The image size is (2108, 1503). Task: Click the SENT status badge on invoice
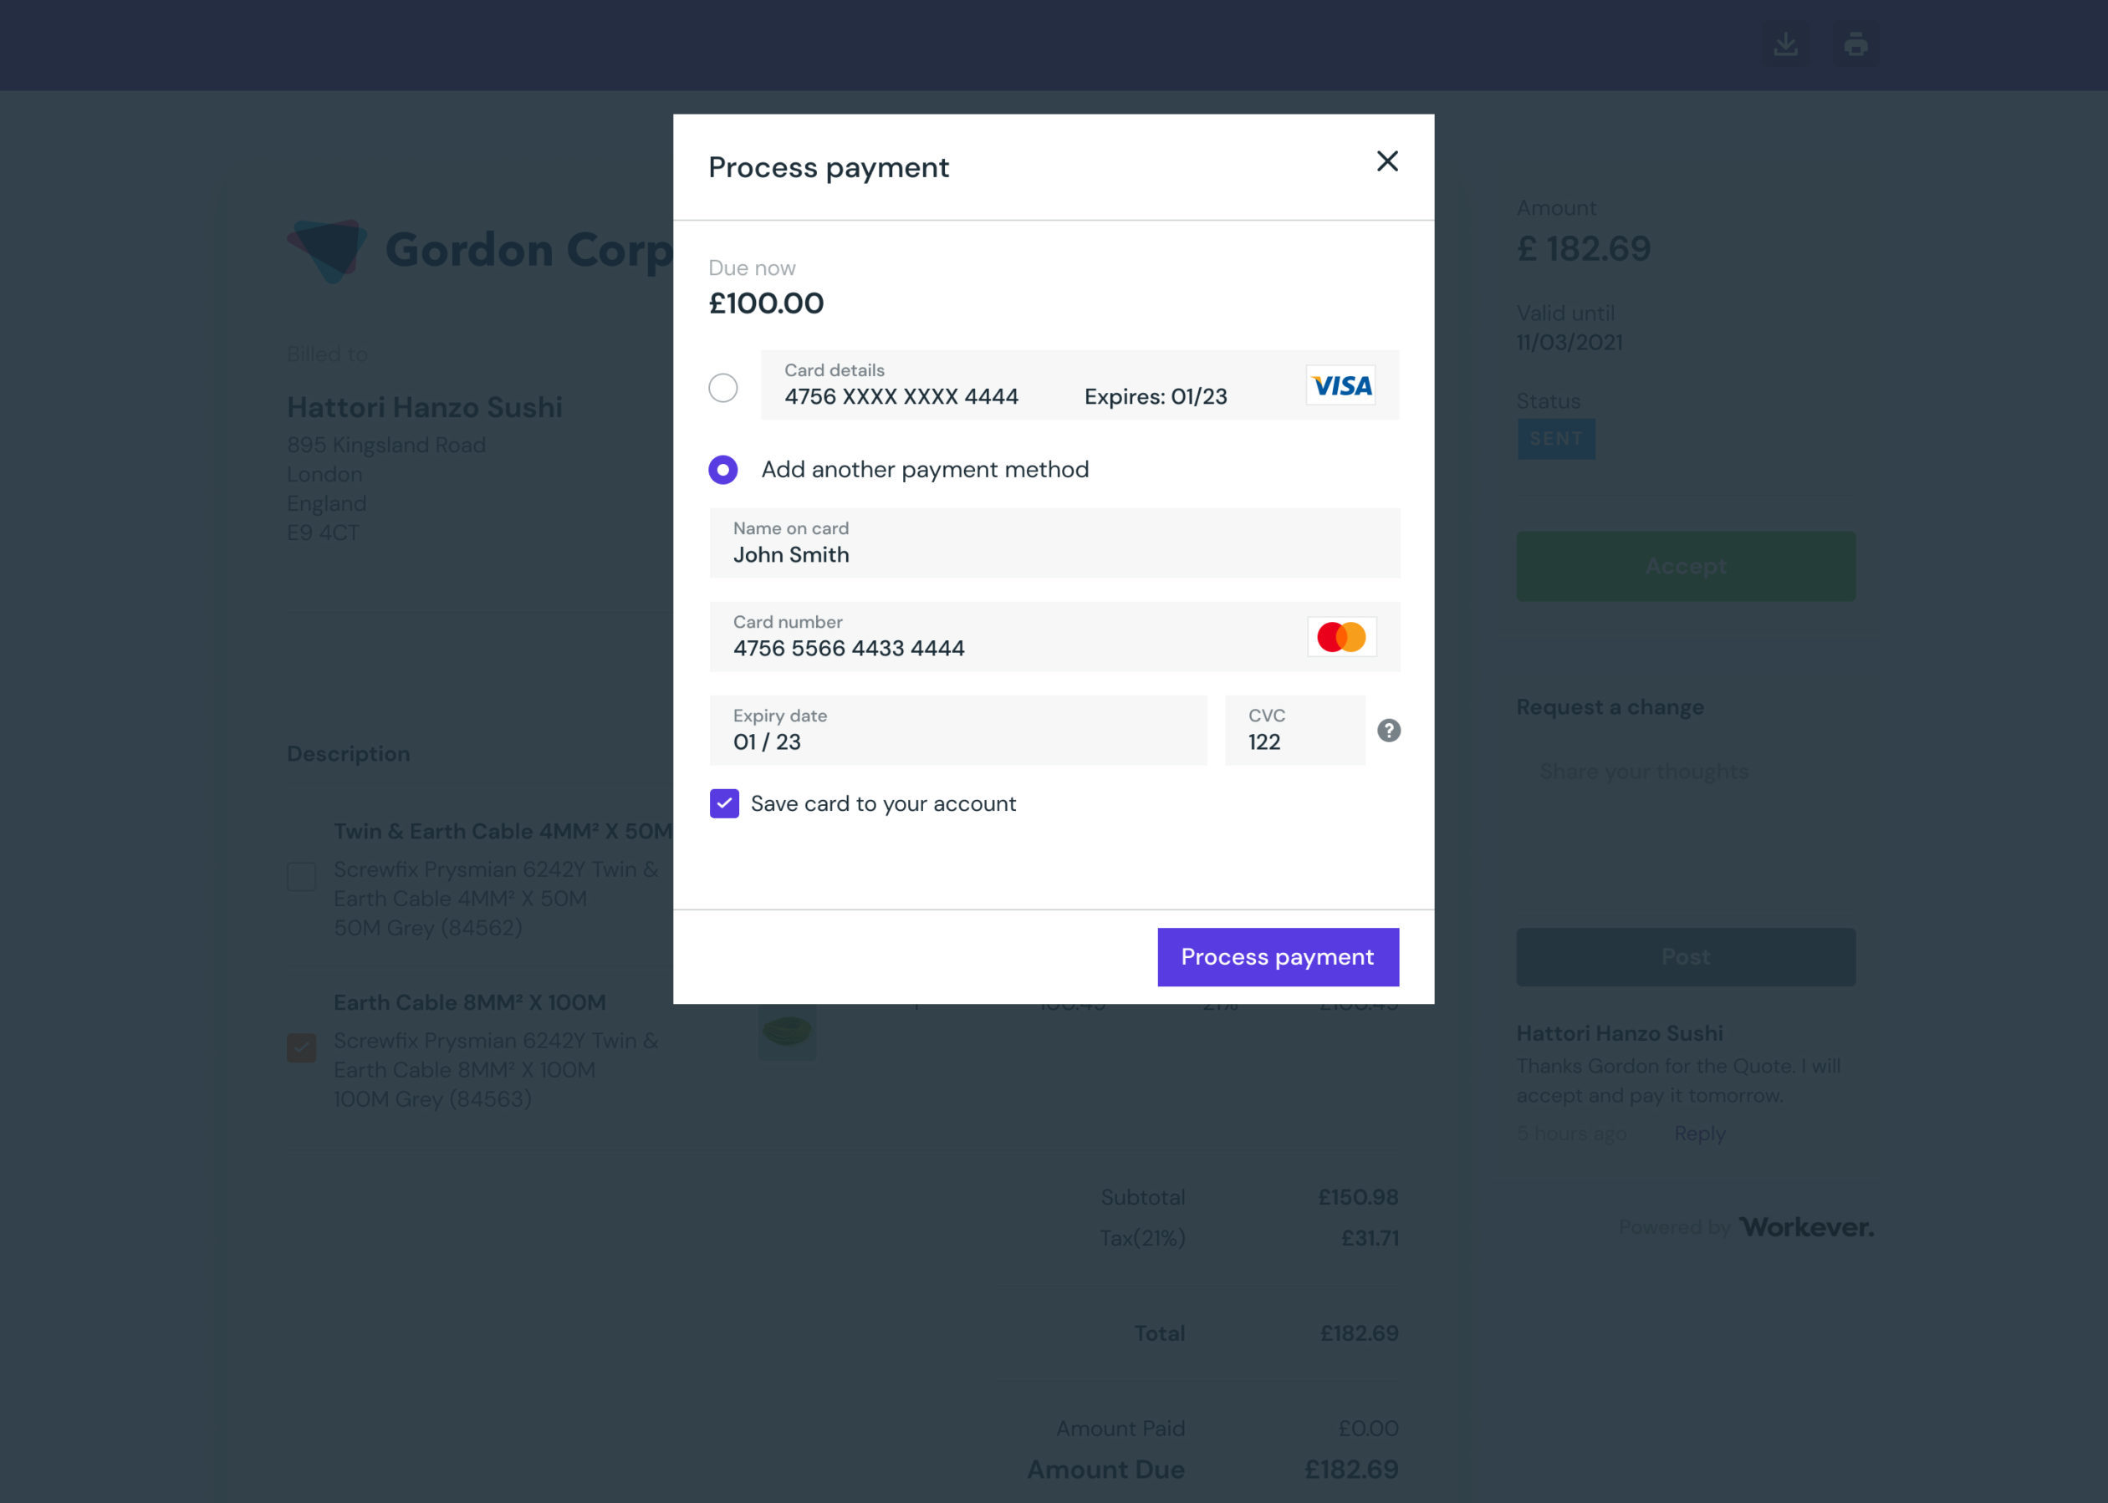tap(1555, 437)
